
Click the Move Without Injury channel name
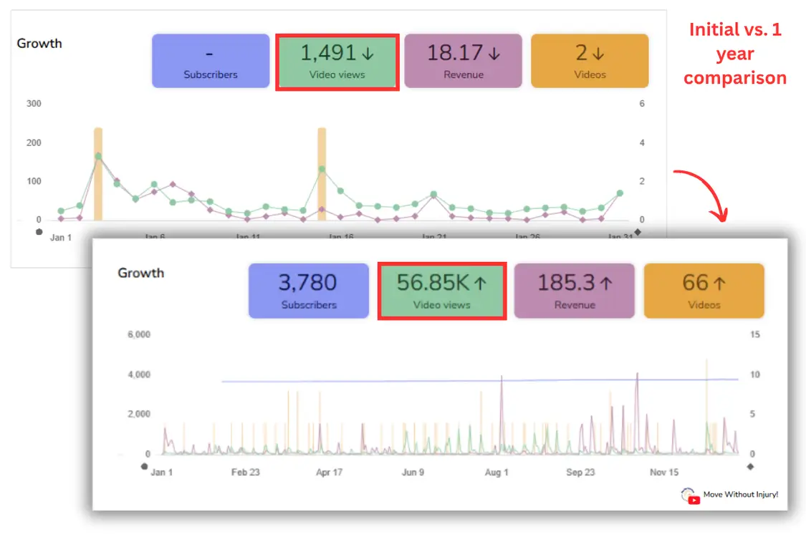coord(740,494)
